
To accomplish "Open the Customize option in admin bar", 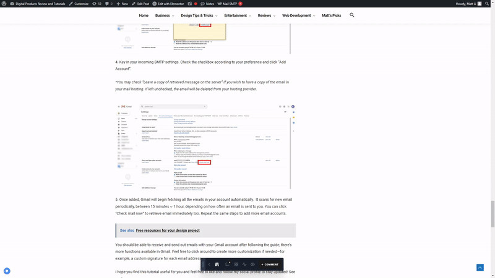I will 79,4.
